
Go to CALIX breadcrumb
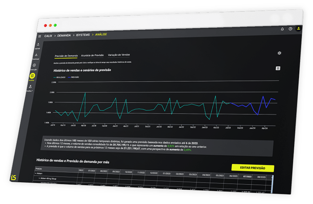pyautogui.click(x=48, y=36)
